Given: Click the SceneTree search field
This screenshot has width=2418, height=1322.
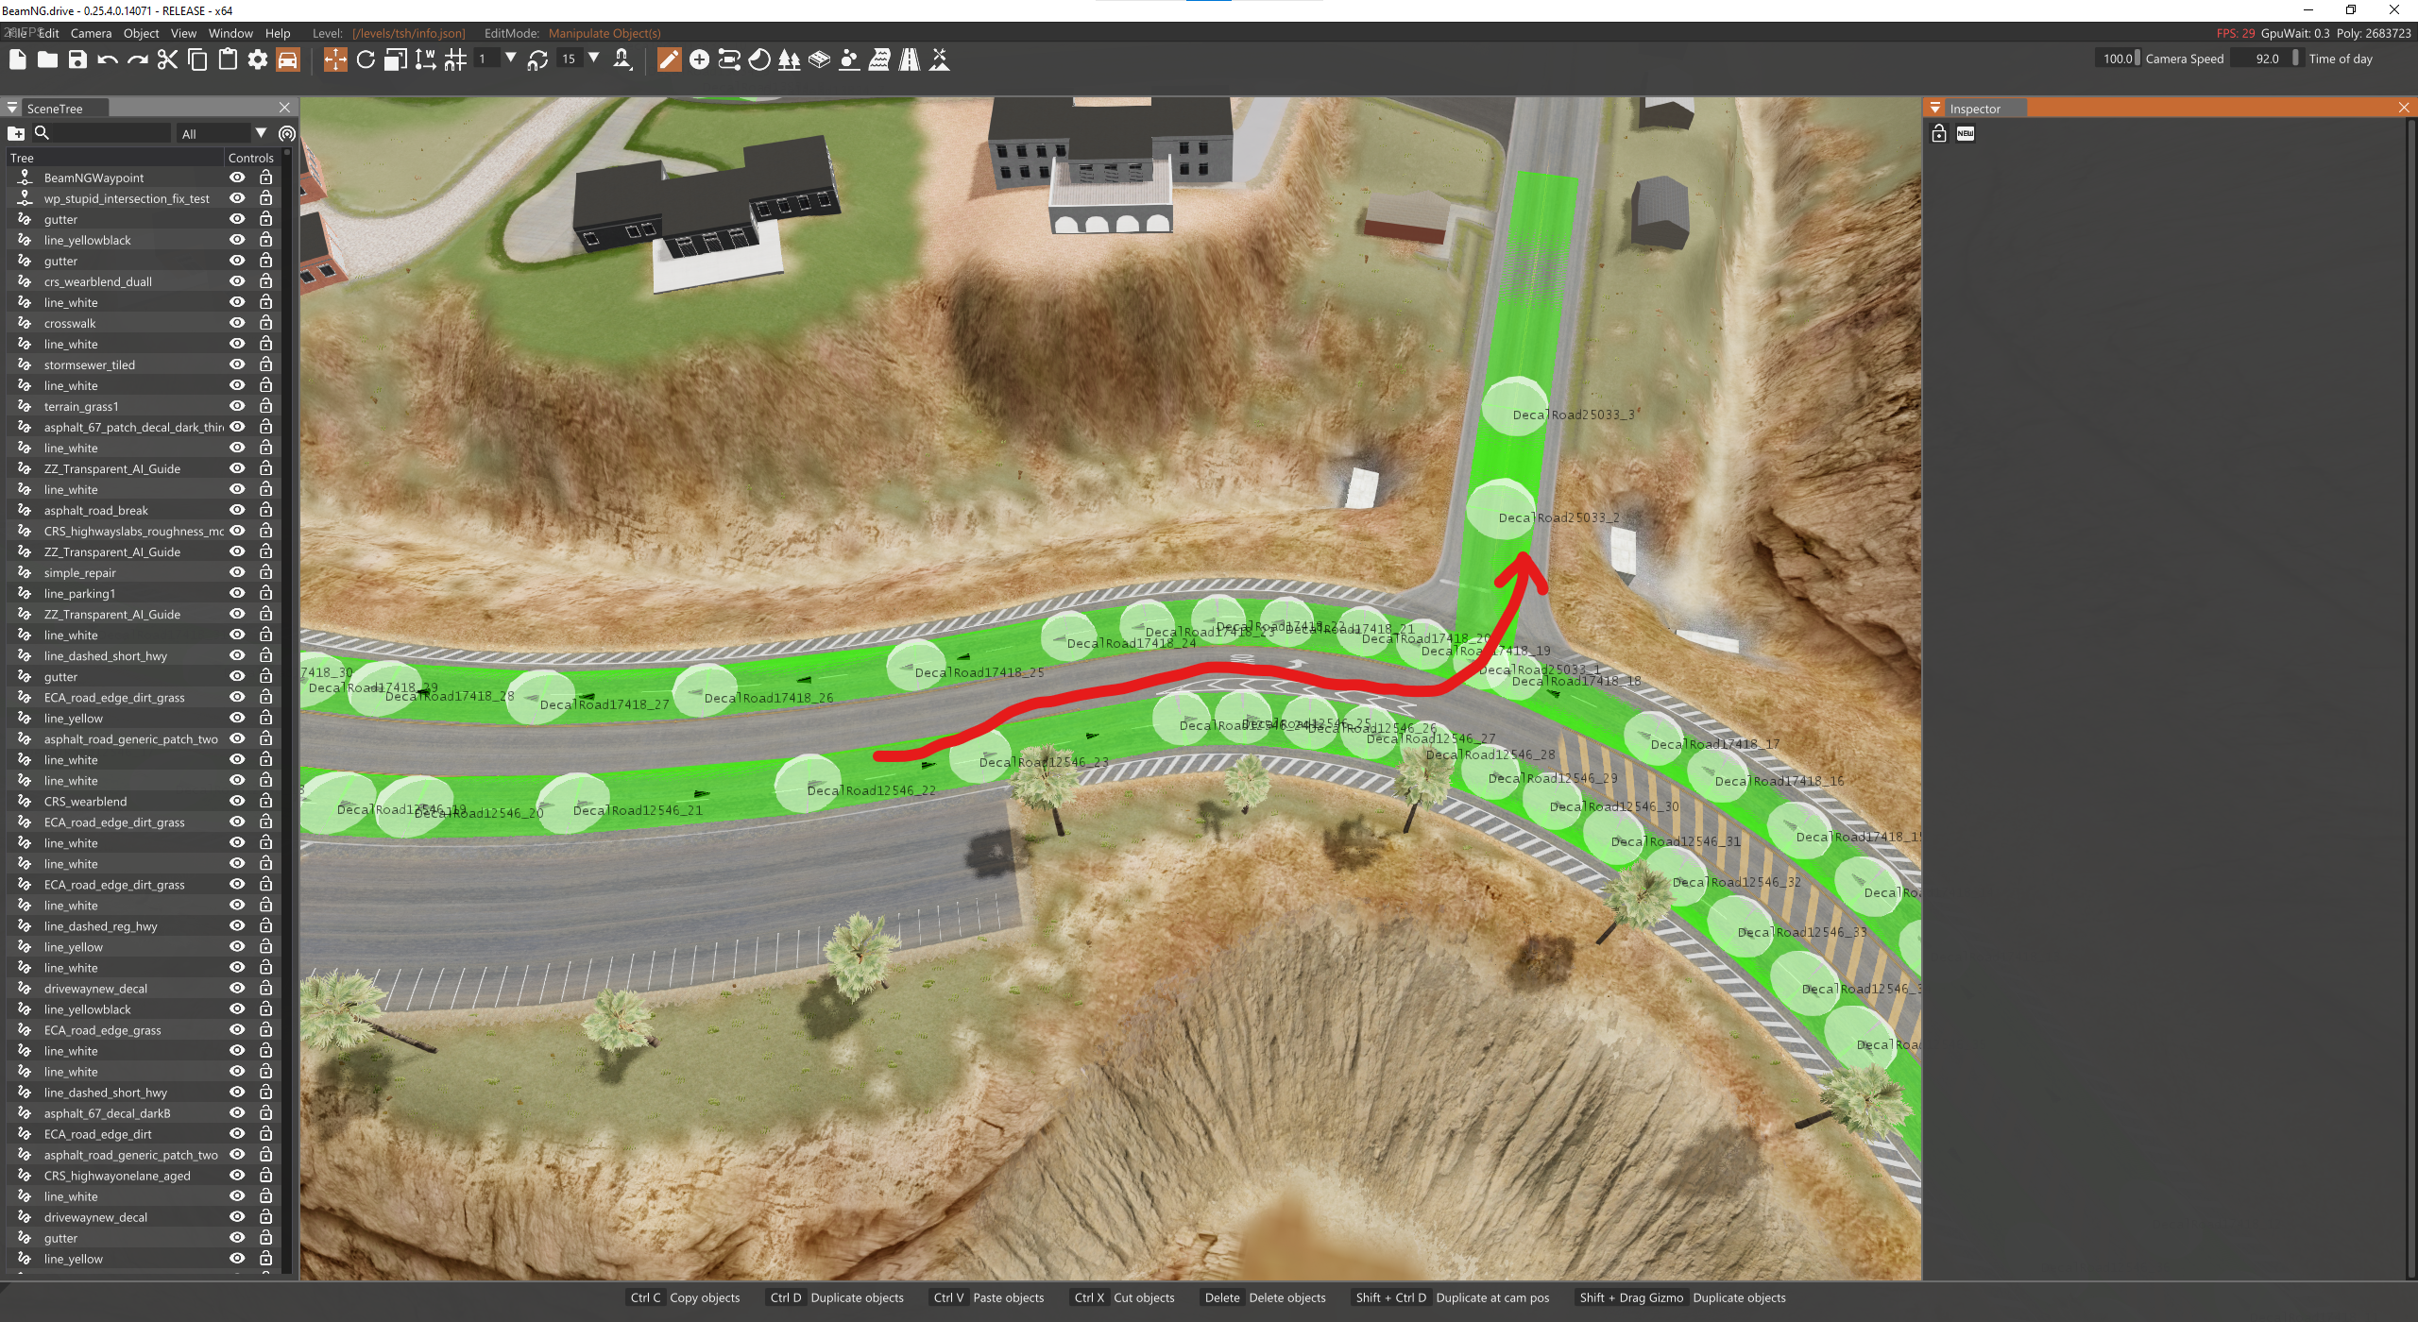Looking at the screenshot, I should click(x=111, y=134).
